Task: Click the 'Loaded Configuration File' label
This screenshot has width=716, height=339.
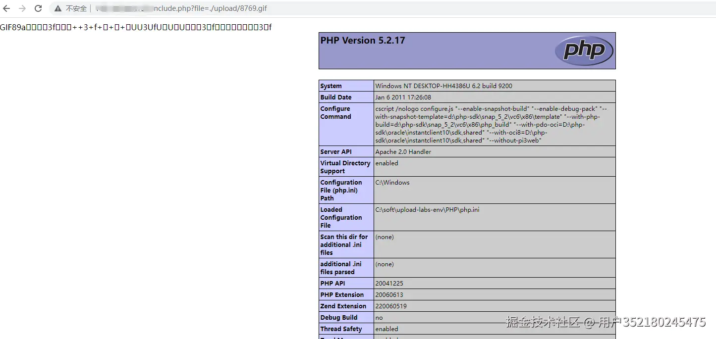Action: (x=341, y=218)
